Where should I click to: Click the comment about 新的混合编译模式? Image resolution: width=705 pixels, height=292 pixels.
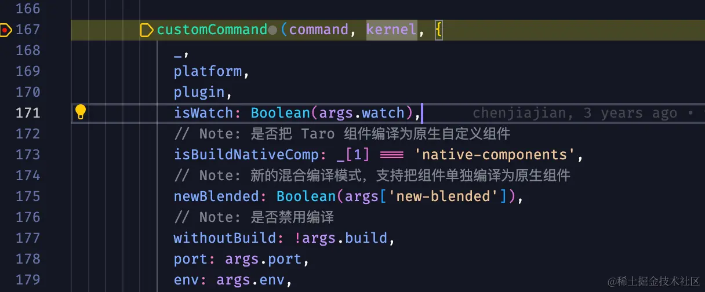tap(372, 176)
